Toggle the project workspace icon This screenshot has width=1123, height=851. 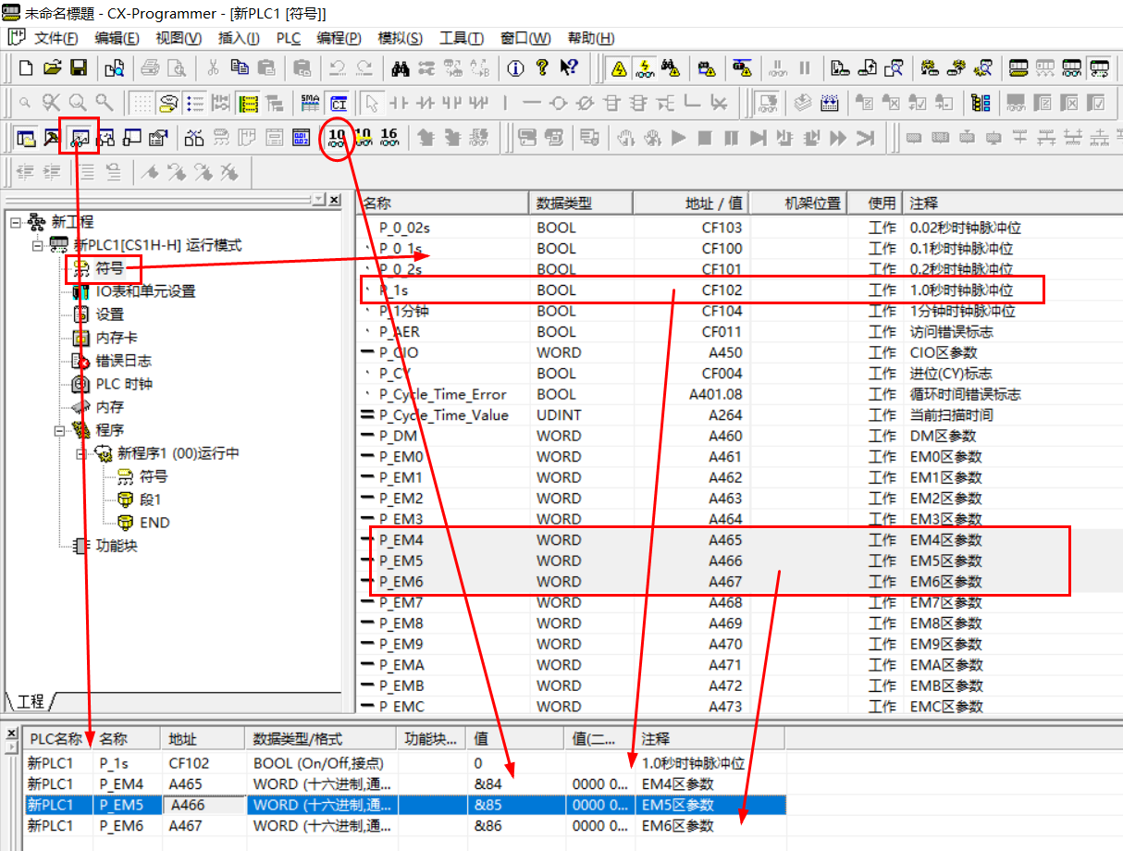[x=26, y=138]
